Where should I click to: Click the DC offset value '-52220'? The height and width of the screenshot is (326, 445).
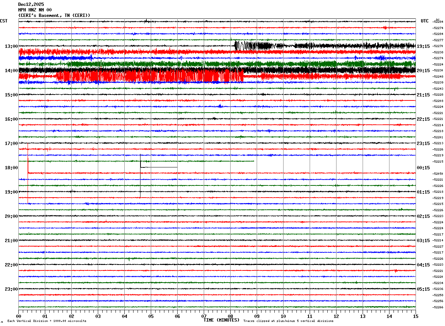pyautogui.click(x=438, y=277)
